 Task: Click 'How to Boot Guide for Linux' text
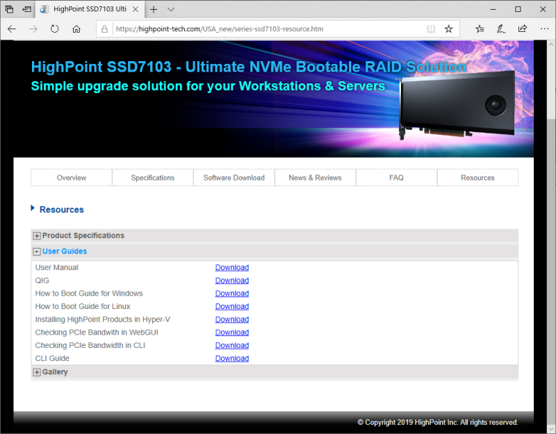click(x=83, y=306)
